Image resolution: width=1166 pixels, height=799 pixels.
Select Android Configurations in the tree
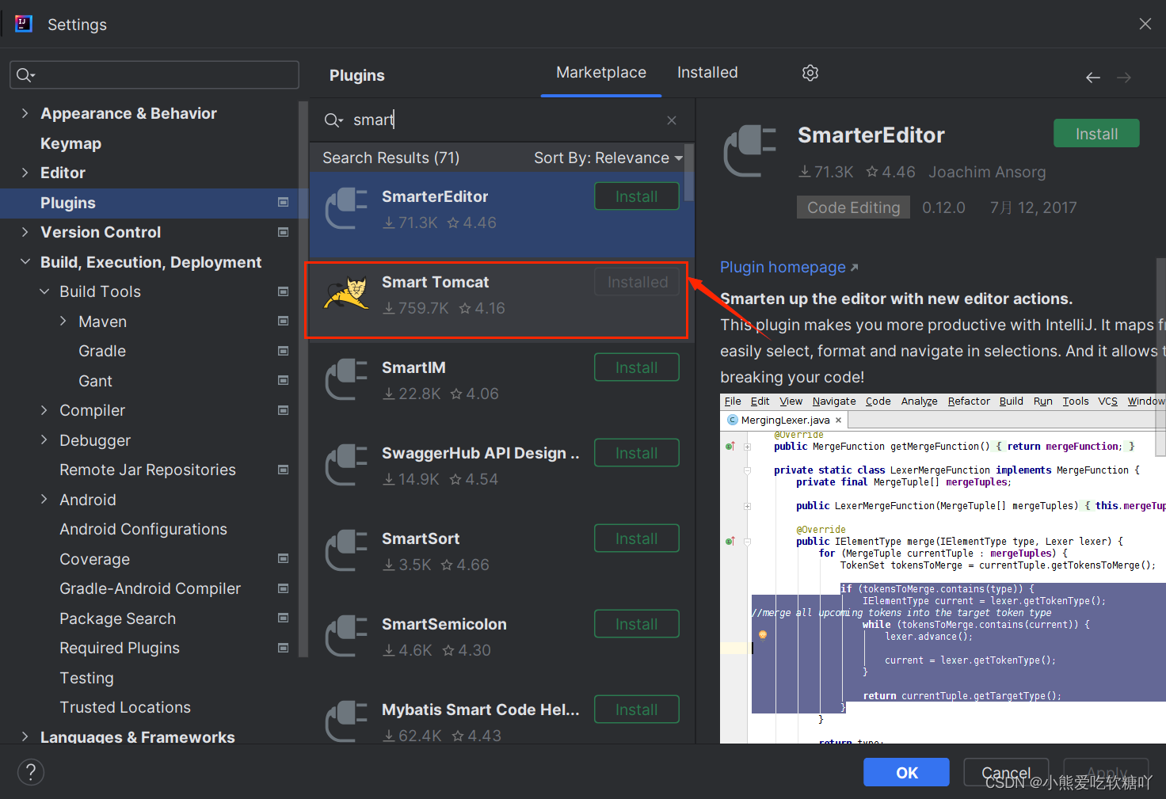143,529
